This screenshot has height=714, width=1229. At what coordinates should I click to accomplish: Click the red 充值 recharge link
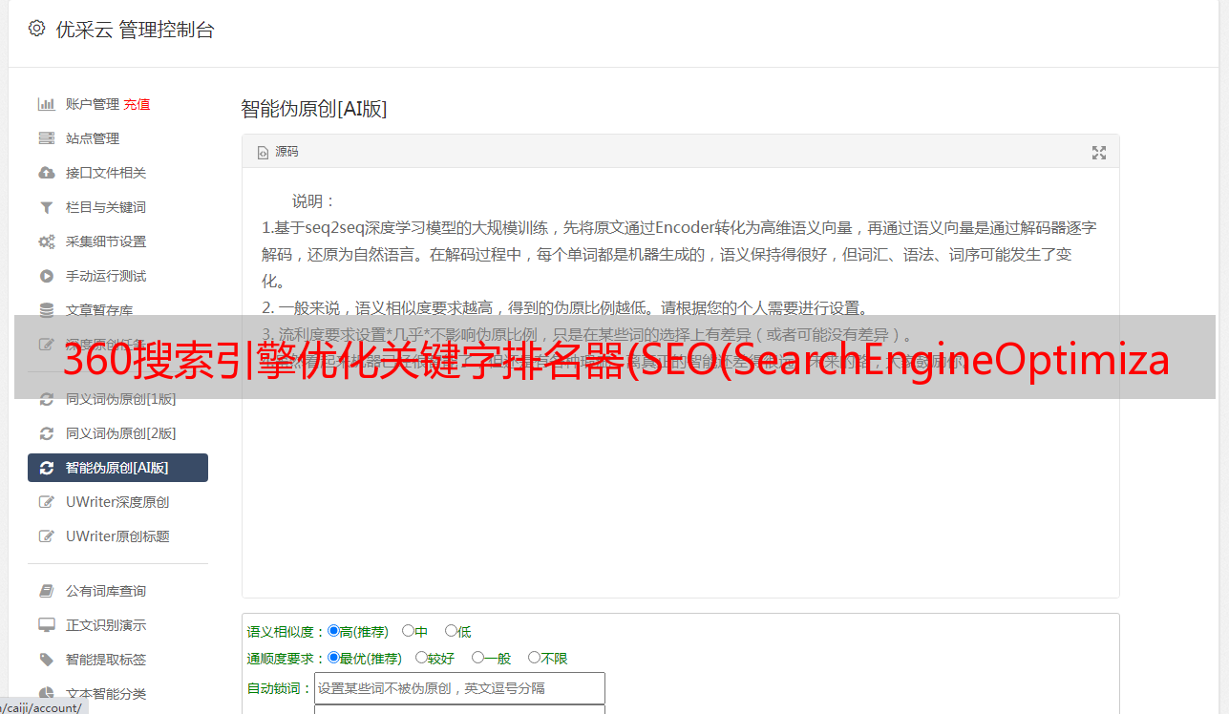pyautogui.click(x=137, y=104)
